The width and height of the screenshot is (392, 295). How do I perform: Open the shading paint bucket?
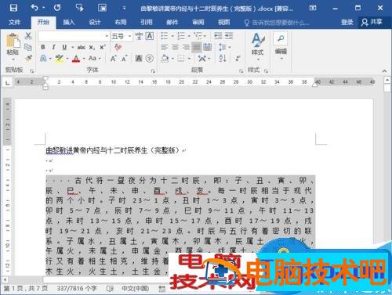tap(165, 58)
